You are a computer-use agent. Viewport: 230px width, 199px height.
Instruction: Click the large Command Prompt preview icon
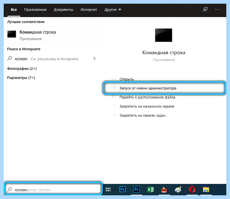164,35
